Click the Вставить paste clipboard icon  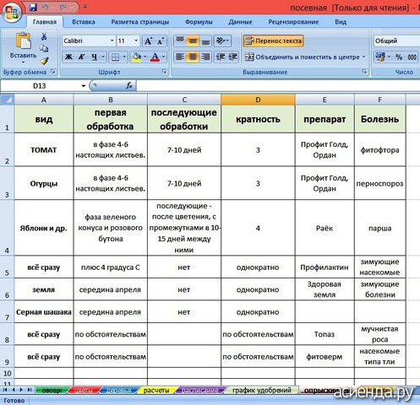(x=24, y=40)
